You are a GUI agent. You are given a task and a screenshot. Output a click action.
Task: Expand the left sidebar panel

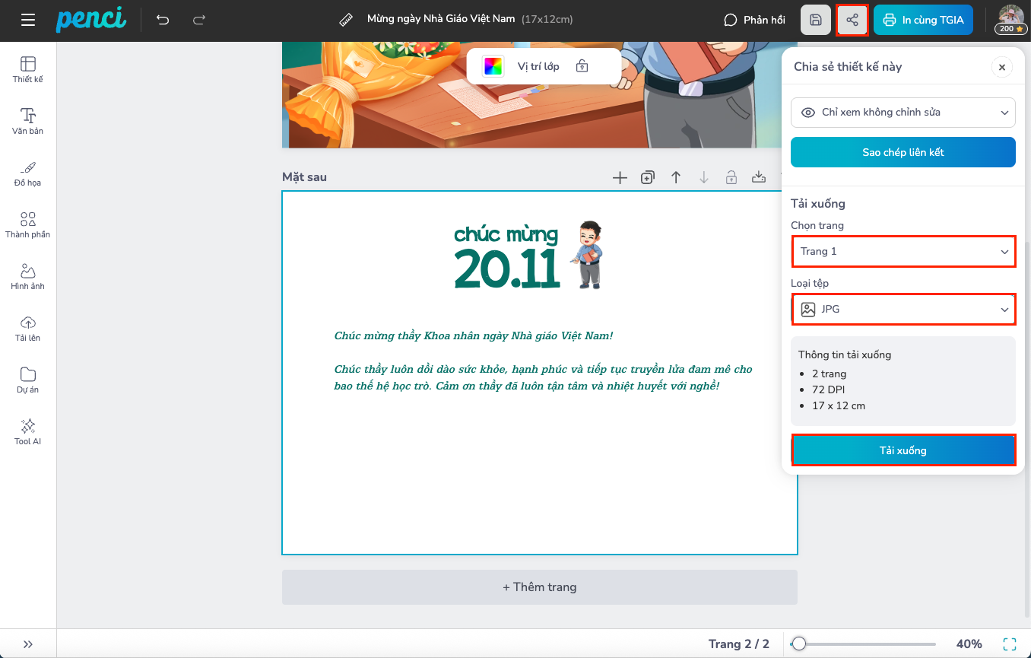point(28,644)
